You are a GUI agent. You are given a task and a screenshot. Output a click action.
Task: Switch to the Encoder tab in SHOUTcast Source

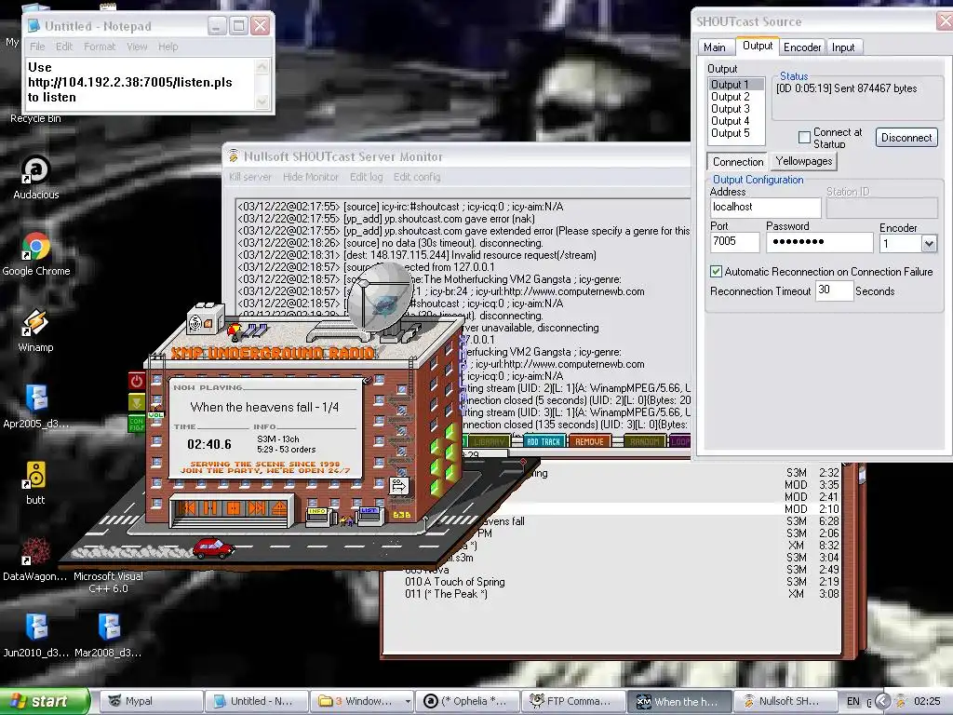click(x=802, y=47)
